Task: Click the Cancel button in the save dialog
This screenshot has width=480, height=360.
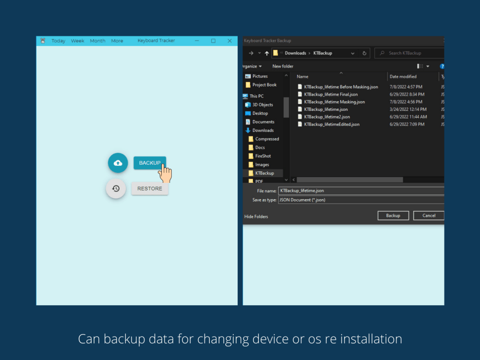Action: 429,216
